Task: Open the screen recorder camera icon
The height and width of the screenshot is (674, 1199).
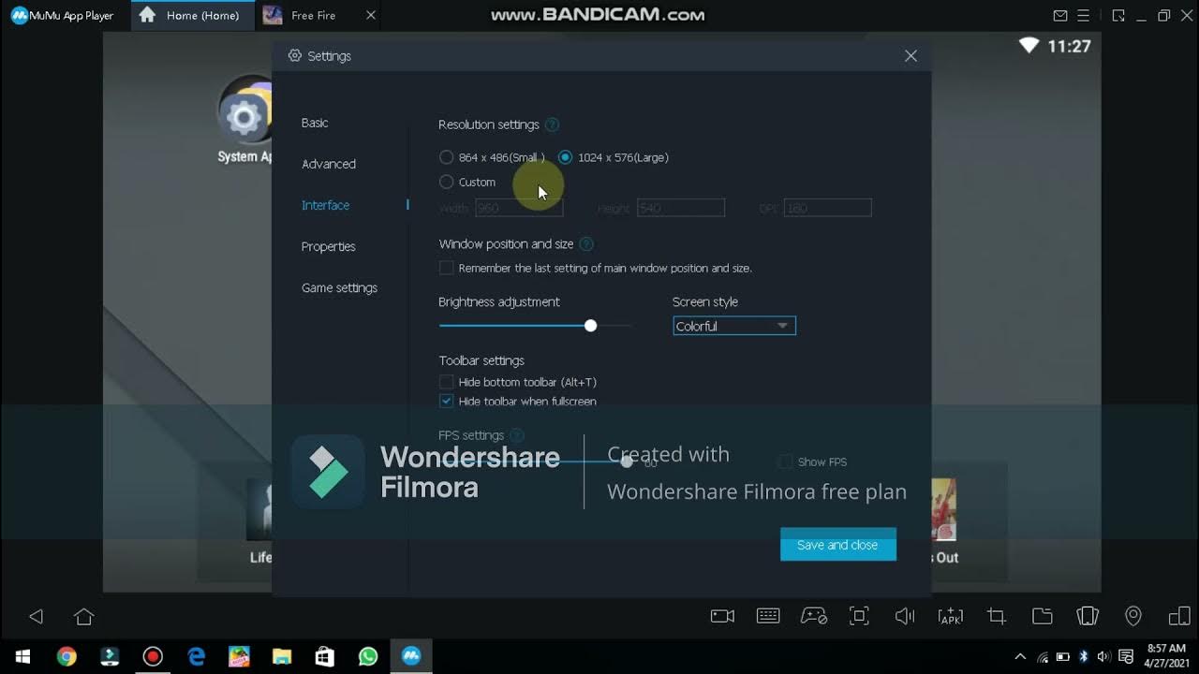Action: 722,616
